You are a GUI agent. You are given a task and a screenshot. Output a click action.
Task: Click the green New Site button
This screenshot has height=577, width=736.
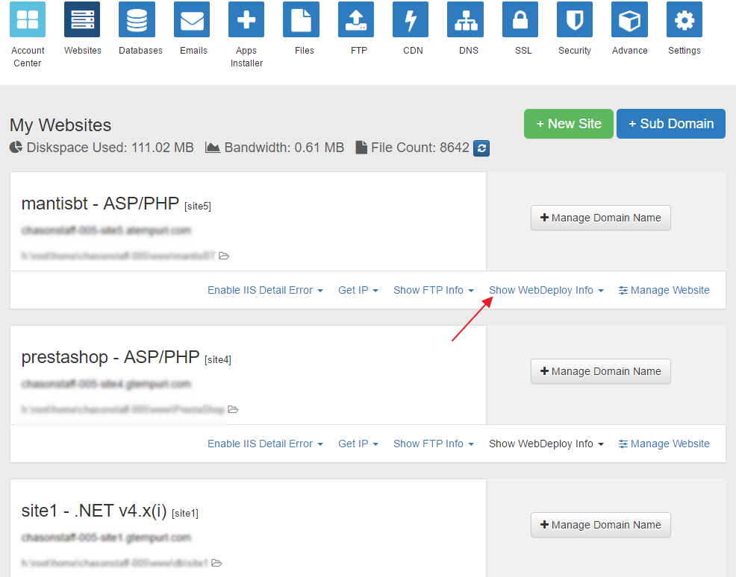[568, 124]
